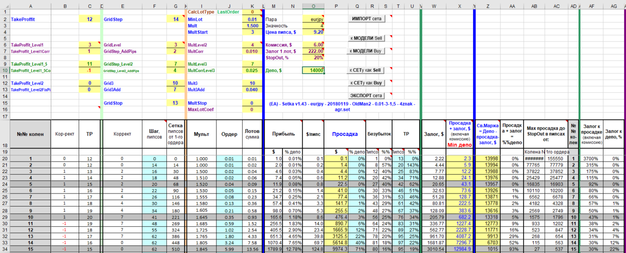Screen dimensions: 626x253
Task: Click the Залог value 3010.54
Action: tap(433, 250)
